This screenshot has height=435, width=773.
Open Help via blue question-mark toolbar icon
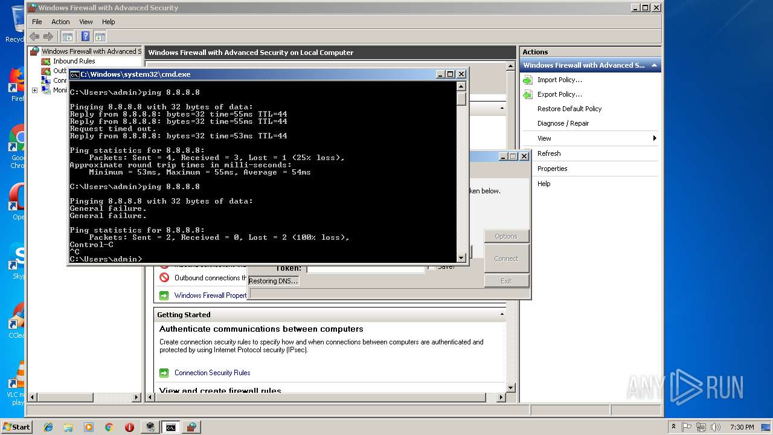pyautogui.click(x=86, y=36)
